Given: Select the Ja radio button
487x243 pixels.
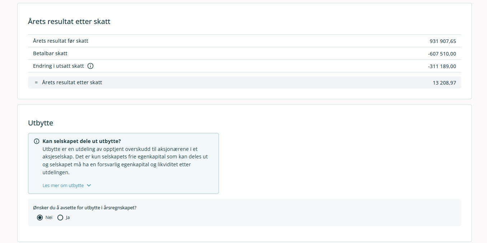Looking at the screenshot, I should point(60,218).
